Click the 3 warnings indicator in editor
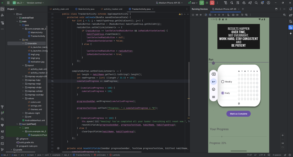This screenshot has height=157, width=293. coord(180,14)
